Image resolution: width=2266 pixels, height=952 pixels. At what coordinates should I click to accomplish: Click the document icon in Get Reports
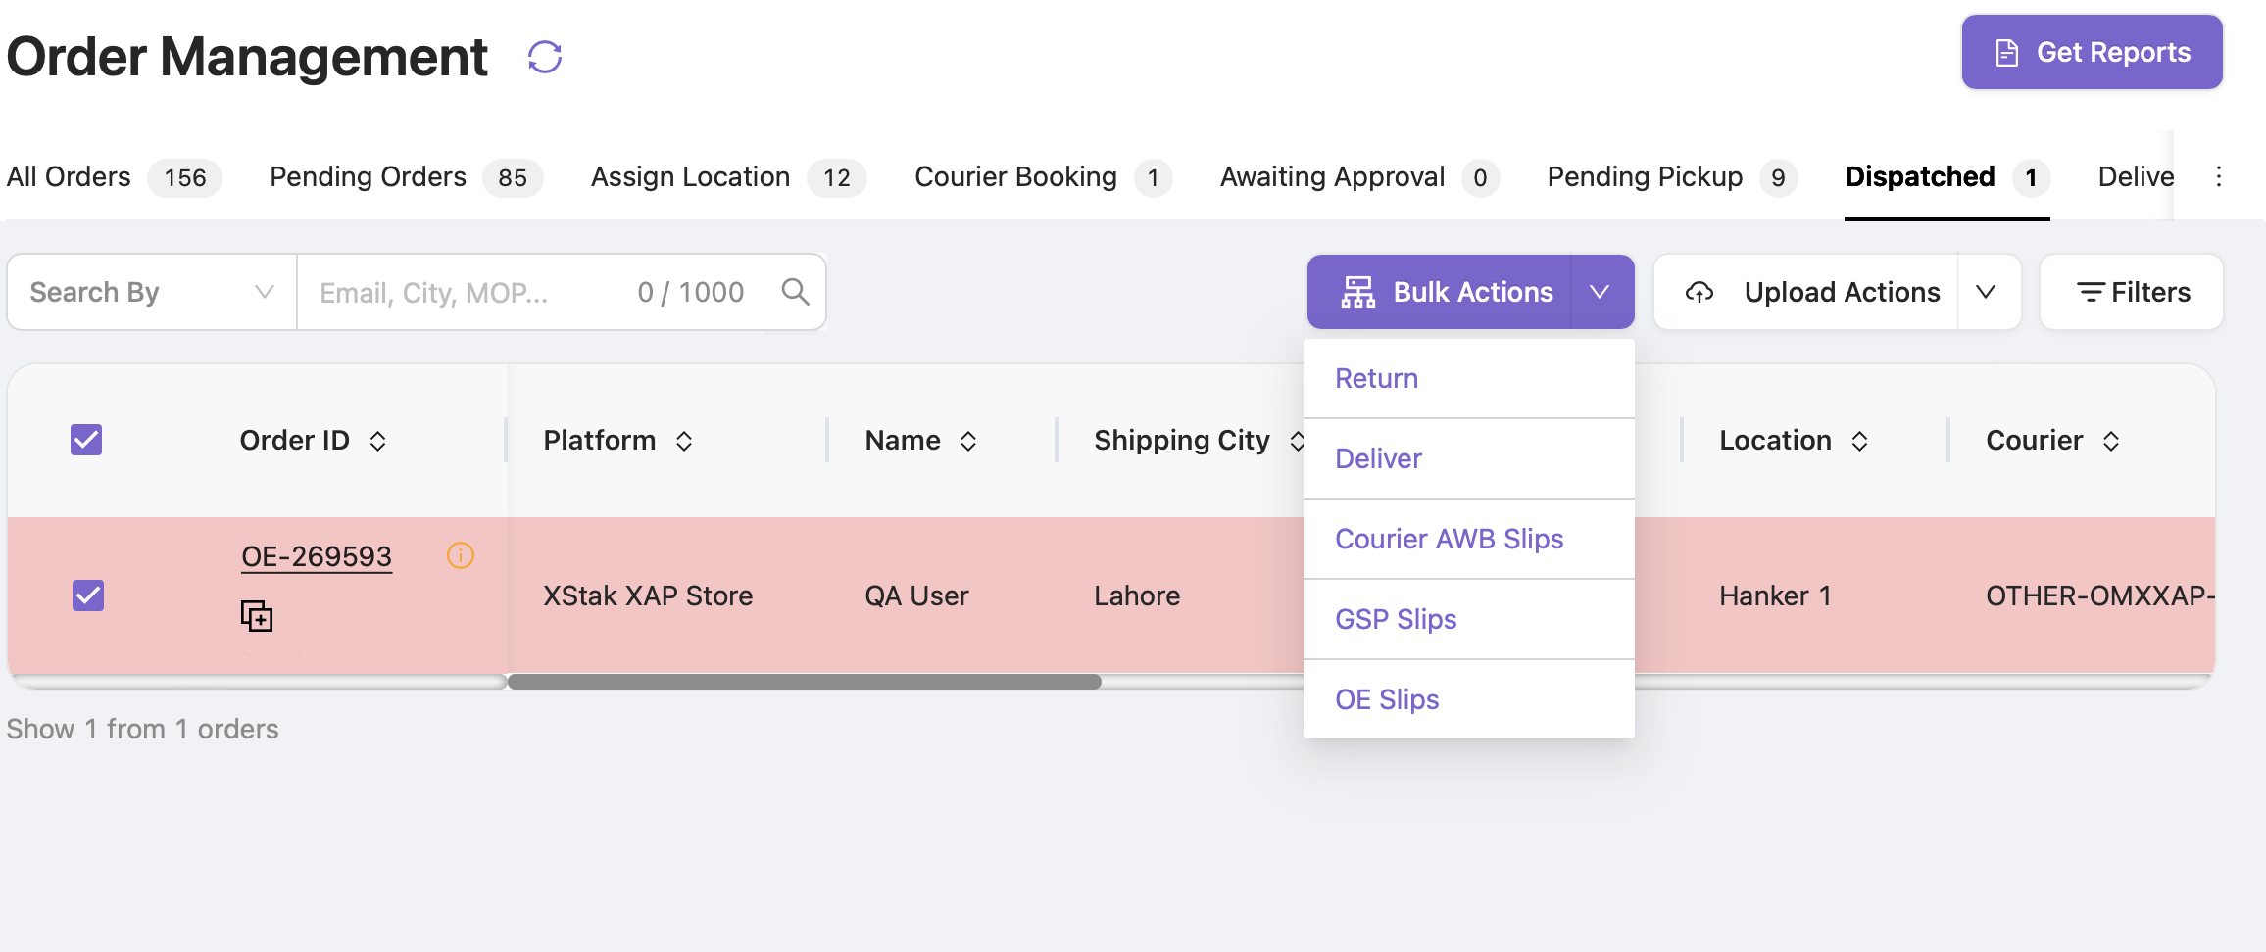tap(2006, 53)
